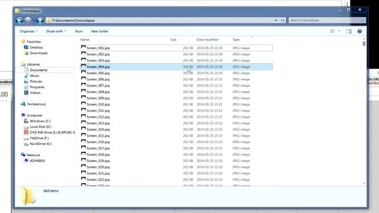
Task: Open the address bar history dropdown
Action: point(276,21)
